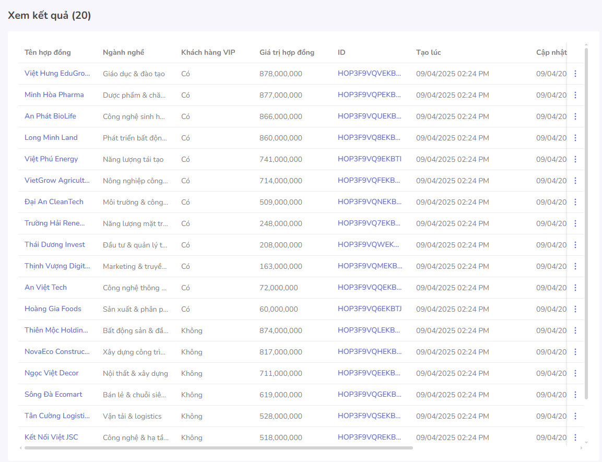Click 'Giáo dục & đào tạo' cell
Image resolution: width=602 pixels, height=462 pixels.
click(134, 74)
